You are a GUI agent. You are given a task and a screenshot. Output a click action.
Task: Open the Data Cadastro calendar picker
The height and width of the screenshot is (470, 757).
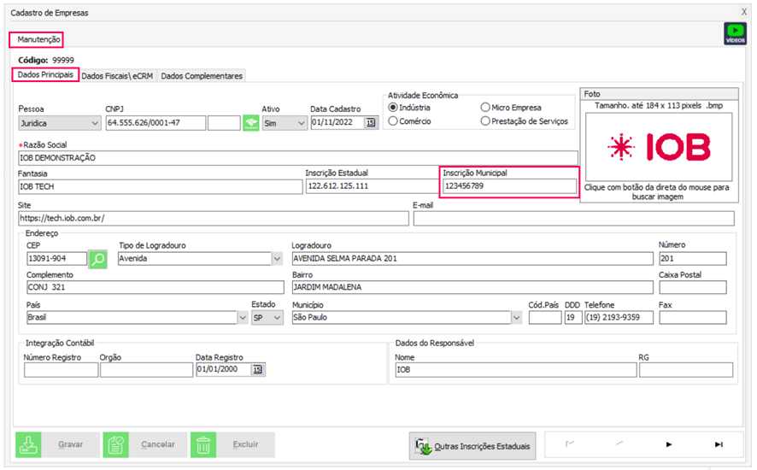[371, 123]
